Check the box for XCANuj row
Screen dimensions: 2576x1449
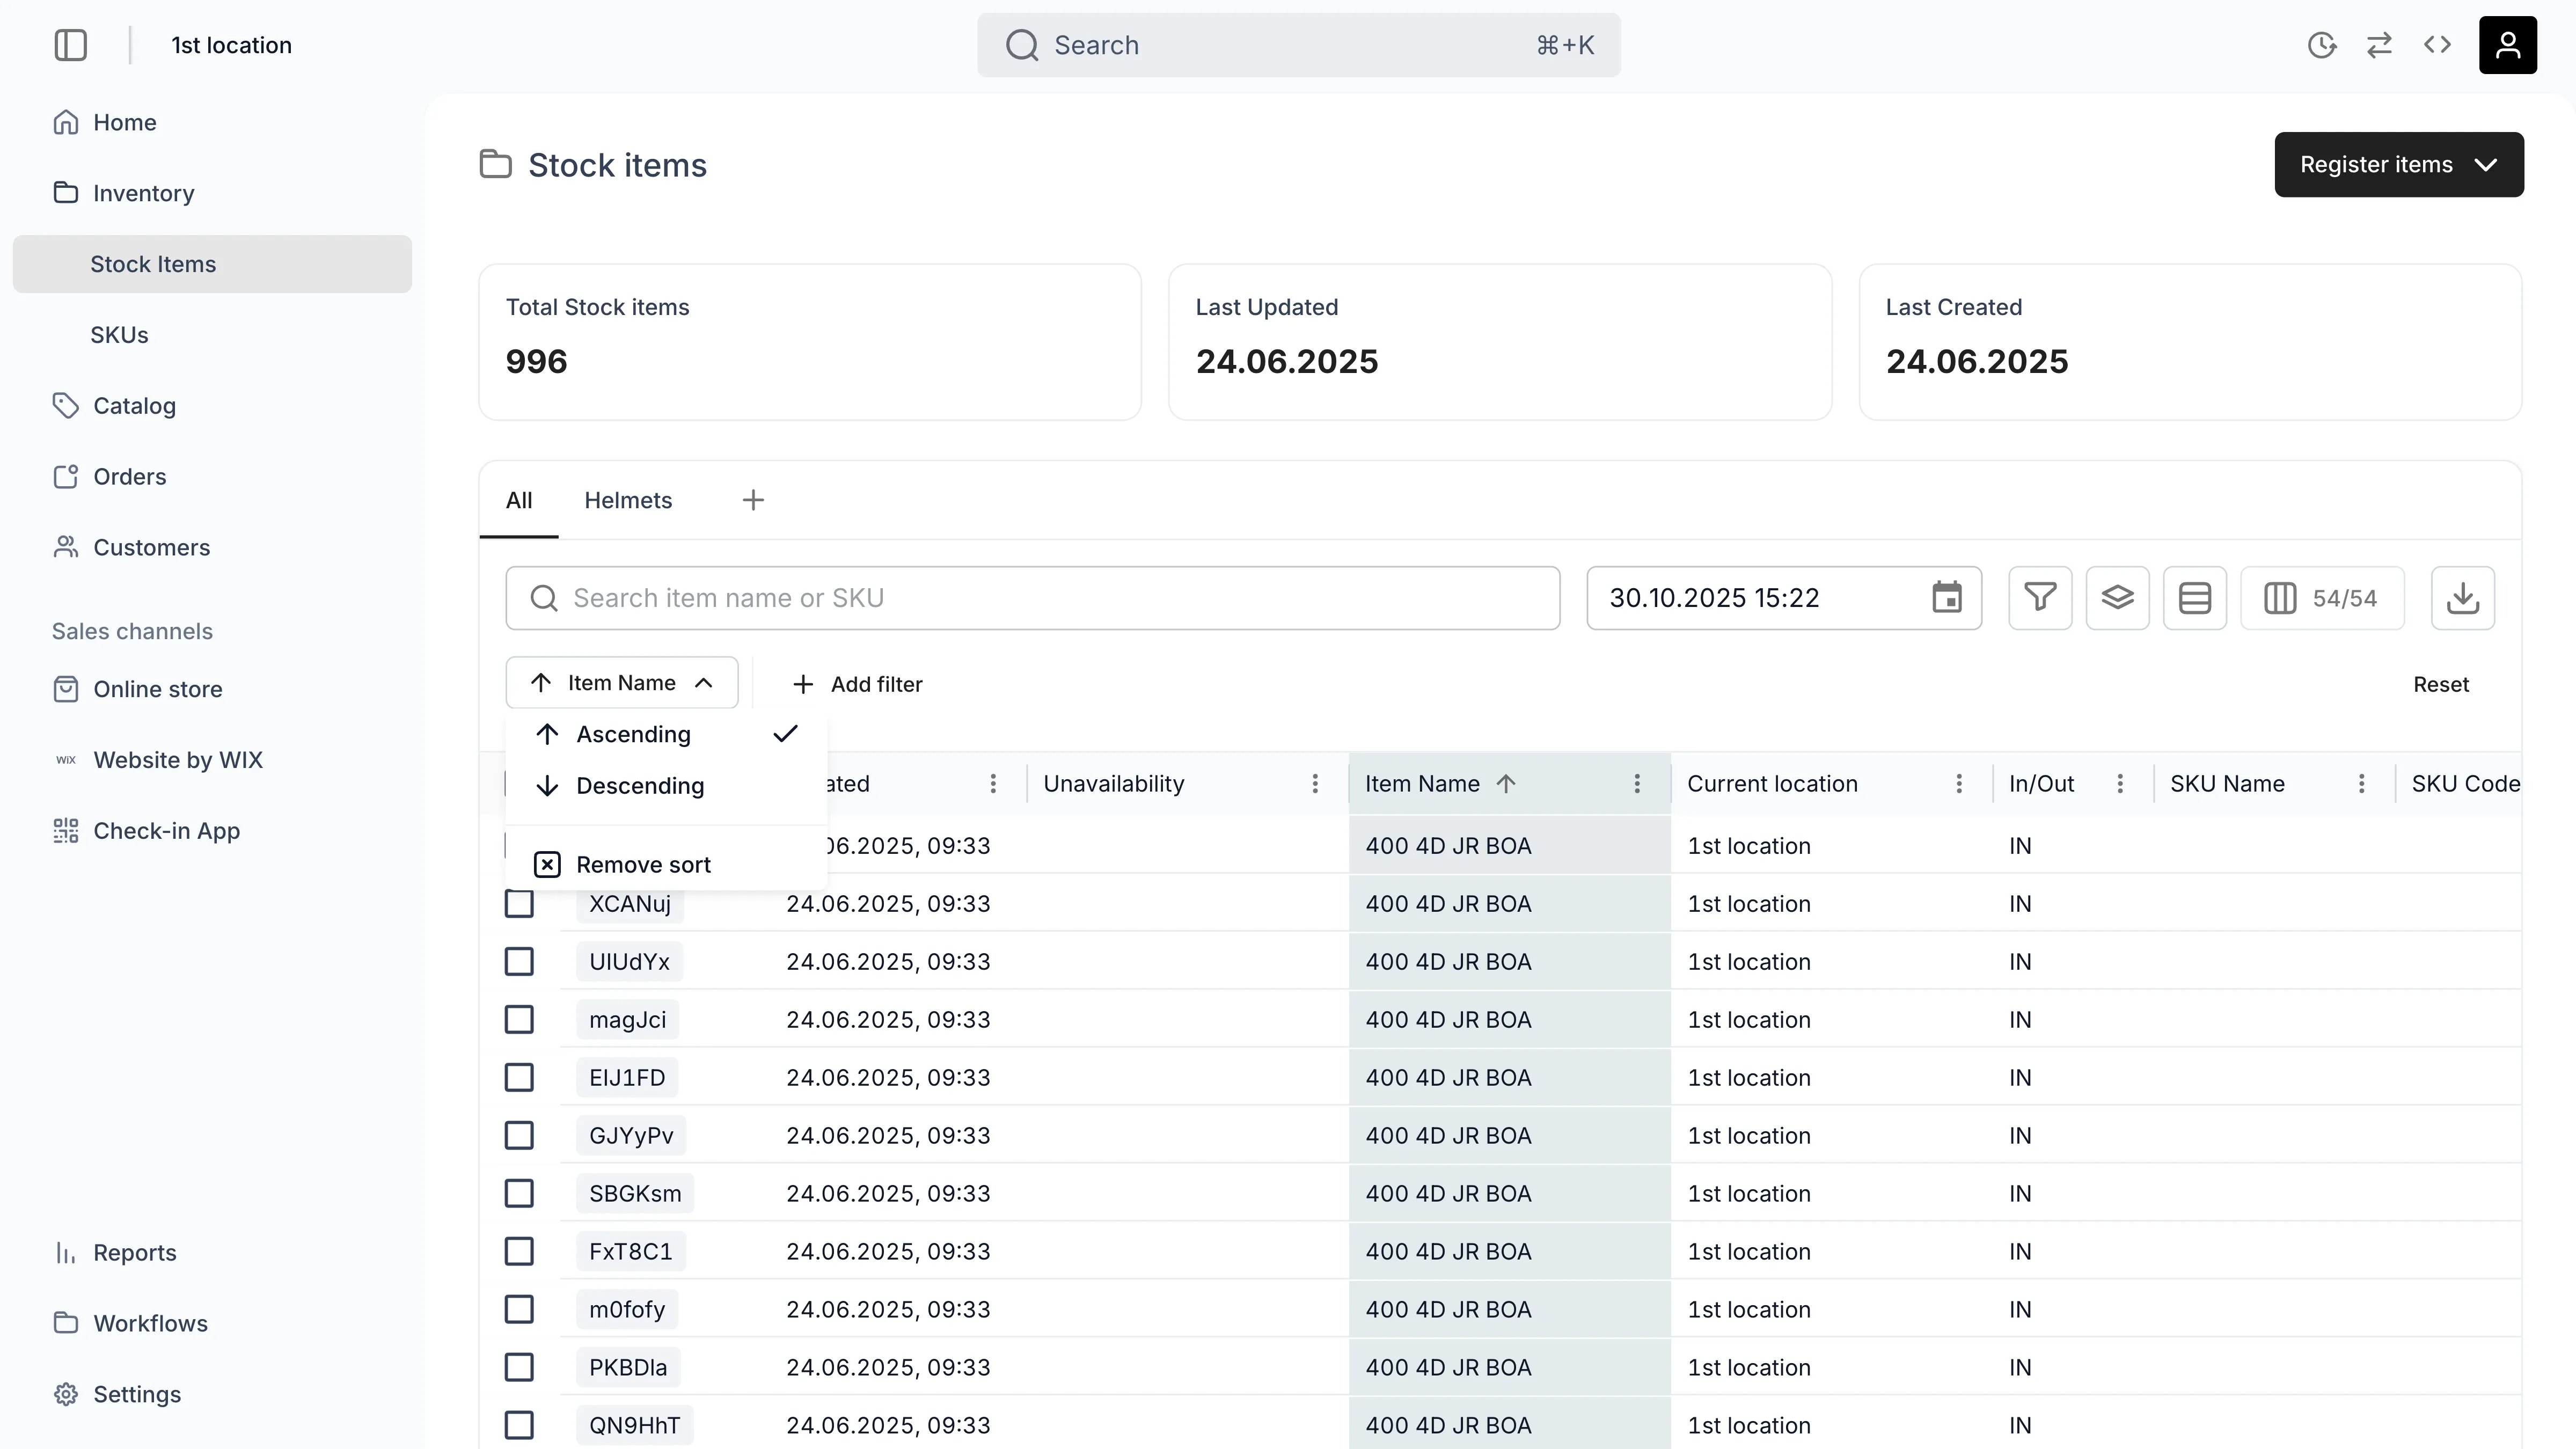(519, 904)
